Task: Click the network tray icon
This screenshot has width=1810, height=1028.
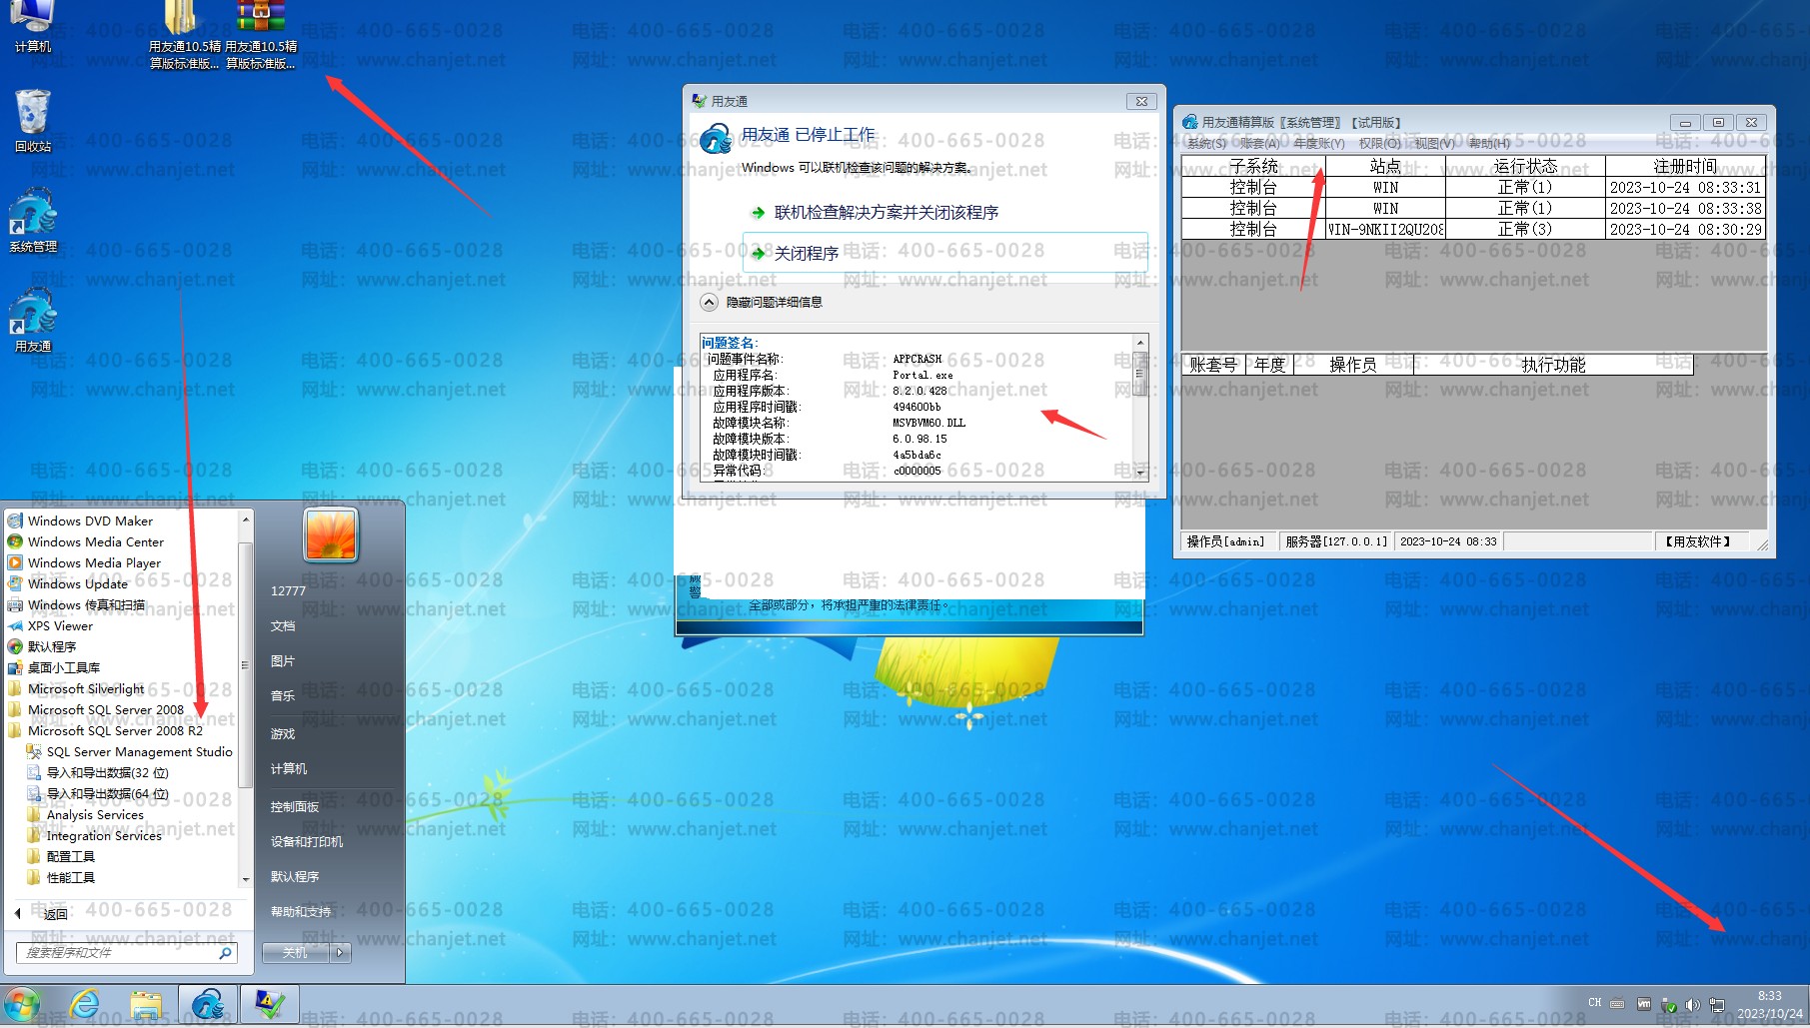Action: (x=1717, y=1005)
